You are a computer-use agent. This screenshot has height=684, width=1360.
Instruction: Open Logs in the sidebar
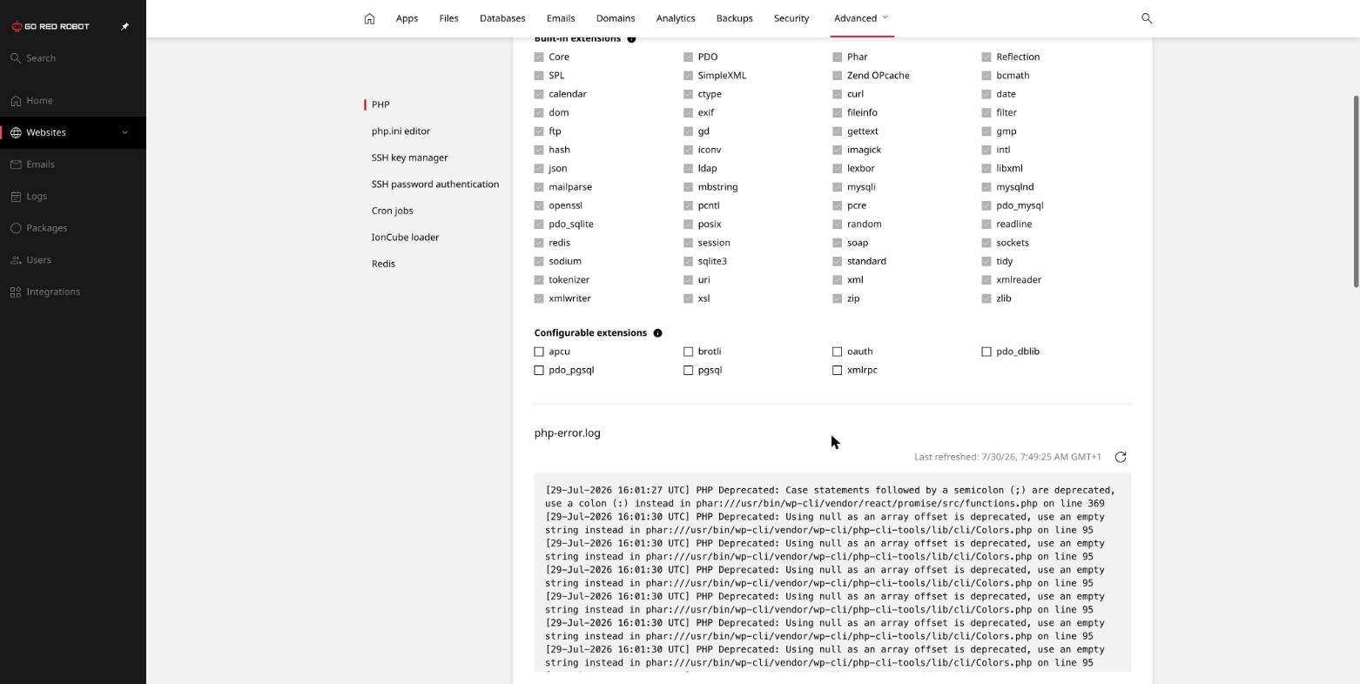pyautogui.click(x=73, y=196)
